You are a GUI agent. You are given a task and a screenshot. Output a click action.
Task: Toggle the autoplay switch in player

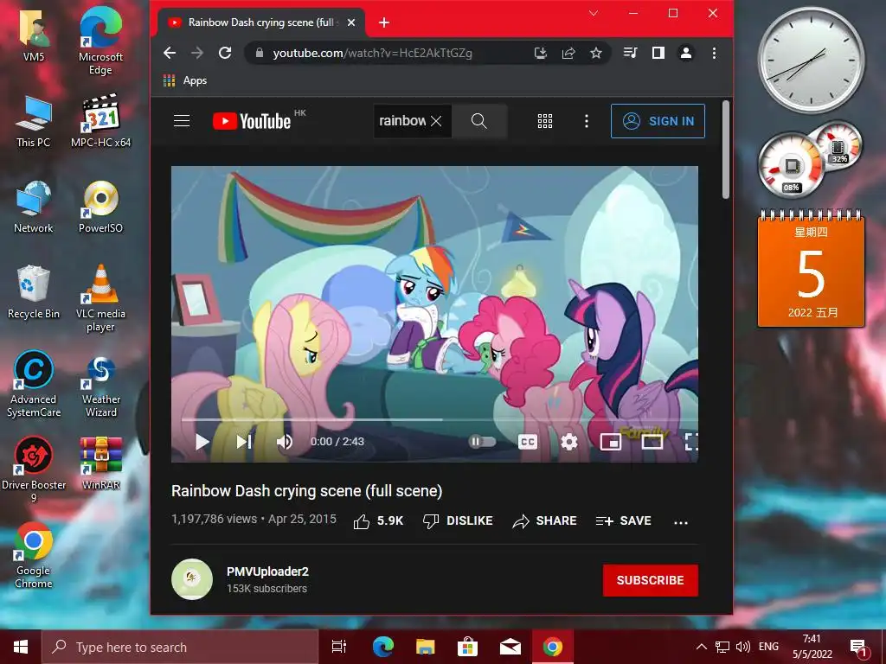[482, 442]
